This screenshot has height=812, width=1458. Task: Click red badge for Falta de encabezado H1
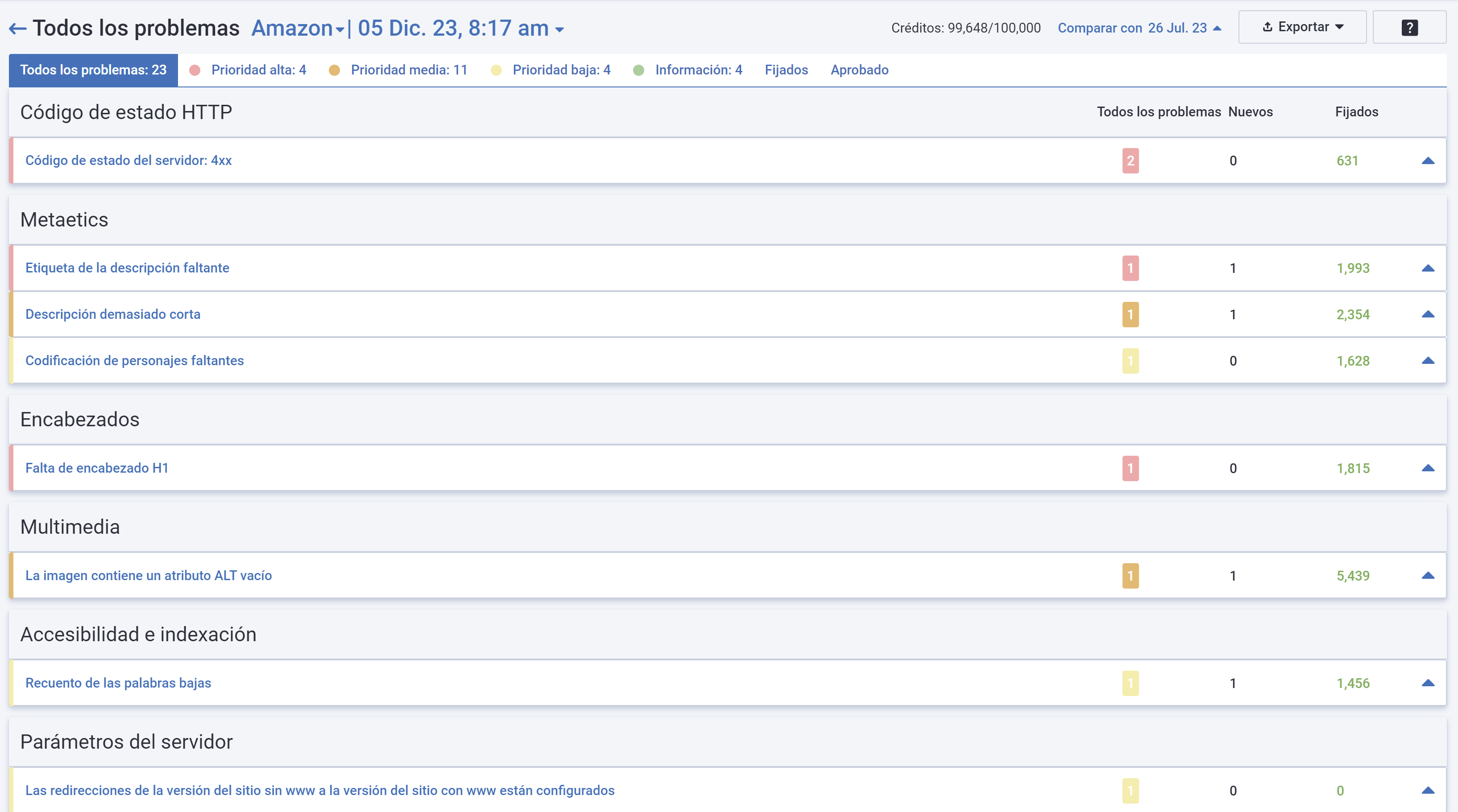pos(1130,469)
